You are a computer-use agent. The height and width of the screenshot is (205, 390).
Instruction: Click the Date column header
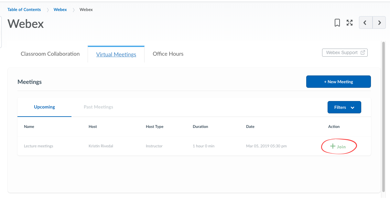250,127
